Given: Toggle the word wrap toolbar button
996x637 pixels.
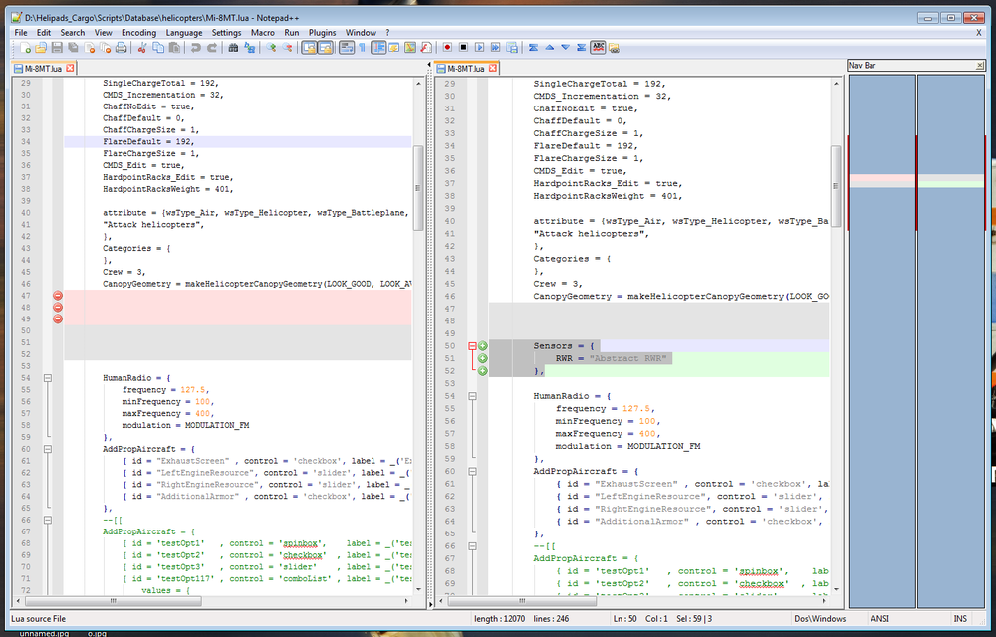Looking at the screenshot, I should tap(345, 47).
